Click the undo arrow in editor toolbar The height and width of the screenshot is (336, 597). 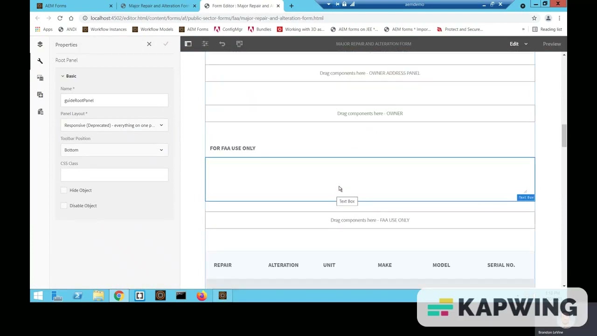[222, 44]
